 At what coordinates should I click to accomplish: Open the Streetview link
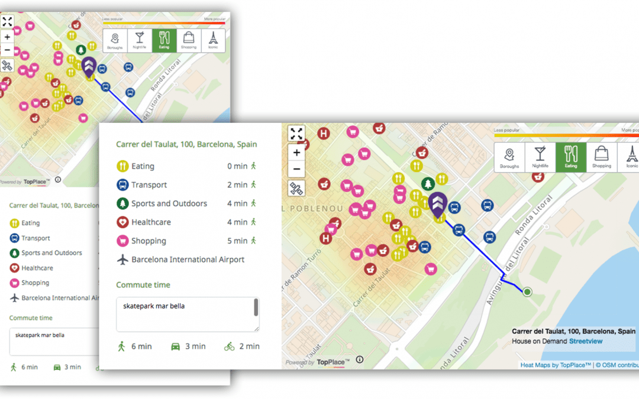click(586, 342)
